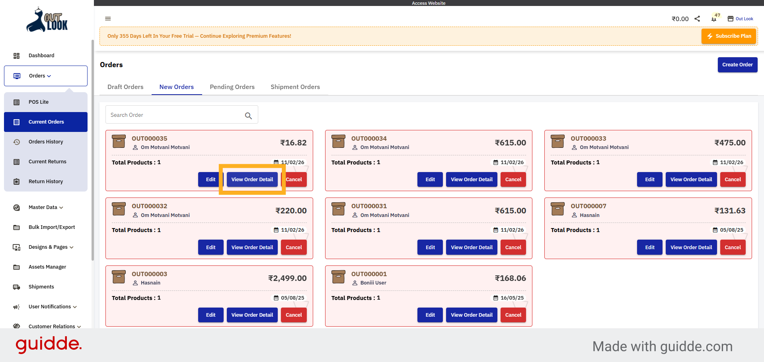This screenshot has height=362, width=764.
Task: Click the Out Look store icon
Action: (731, 19)
